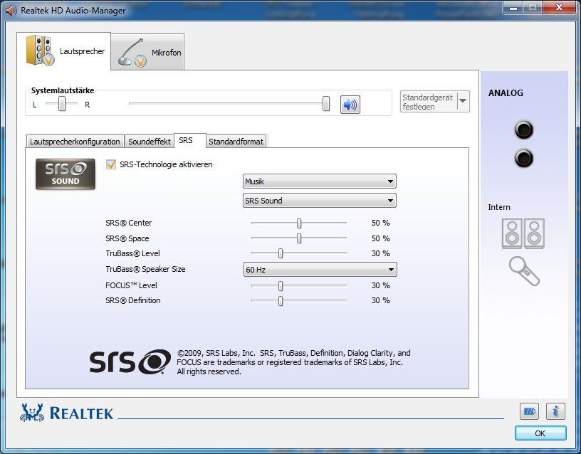
Task: Open the information icon
Action: (x=555, y=411)
